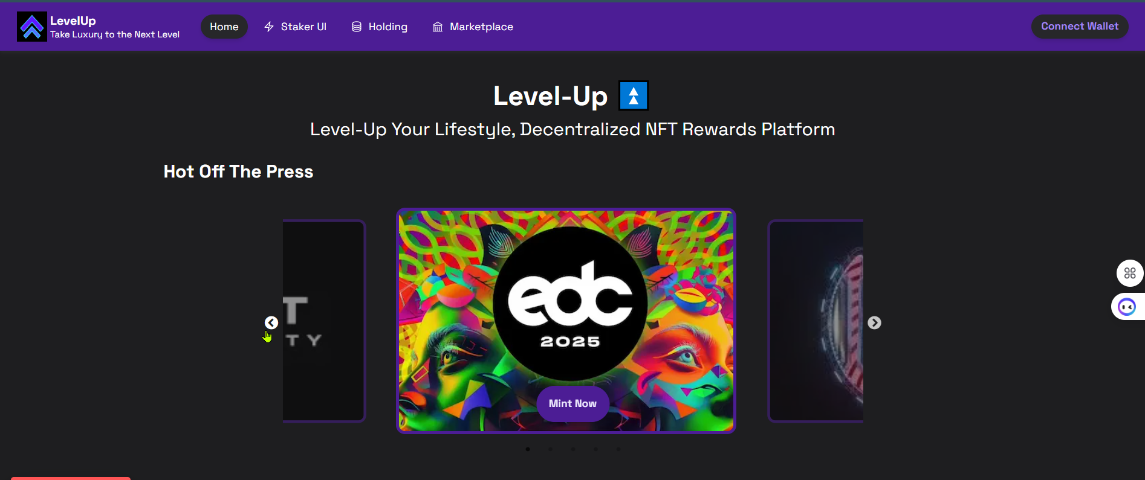Select the second carousel pagination dot

(550, 449)
